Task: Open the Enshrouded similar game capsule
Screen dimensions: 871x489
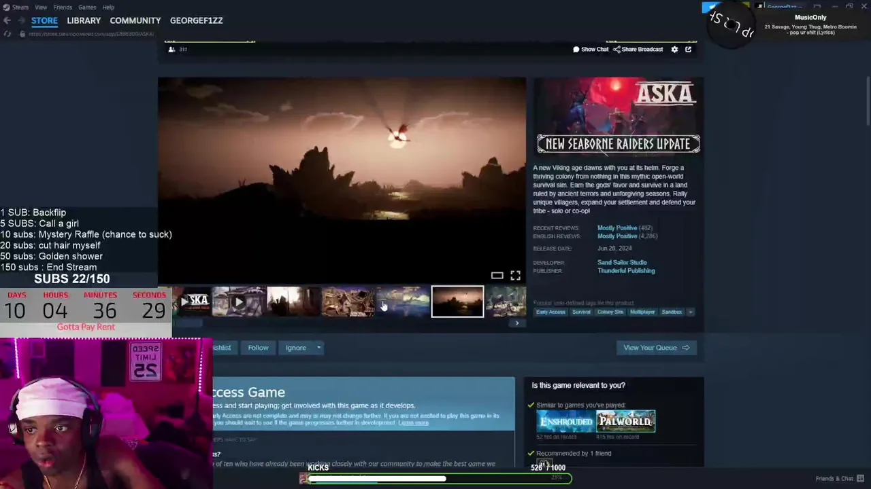Action: tap(565, 421)
